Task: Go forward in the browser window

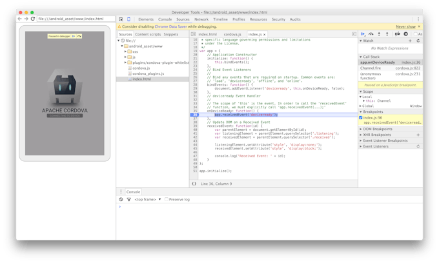Action: (26, 19)
